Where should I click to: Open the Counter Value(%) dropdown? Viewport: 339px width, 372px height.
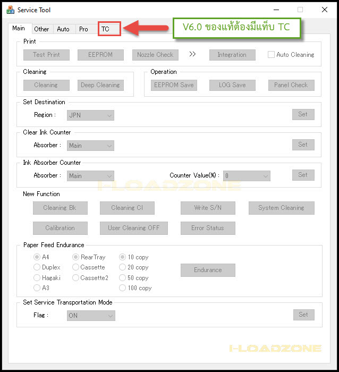click(247, 176)
